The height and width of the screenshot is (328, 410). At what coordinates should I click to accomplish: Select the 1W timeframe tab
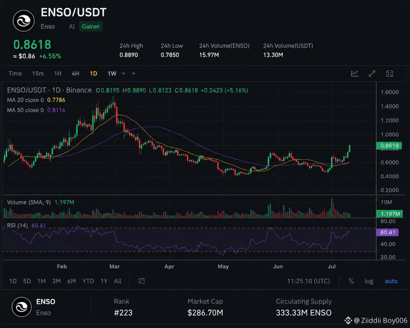[x=112, y=73]
